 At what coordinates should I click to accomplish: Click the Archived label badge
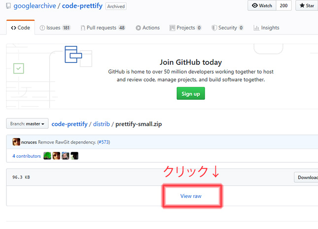[116, 6]
